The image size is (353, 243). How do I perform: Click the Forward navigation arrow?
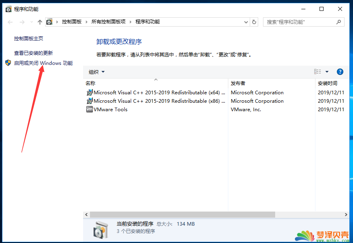[22, 22]
